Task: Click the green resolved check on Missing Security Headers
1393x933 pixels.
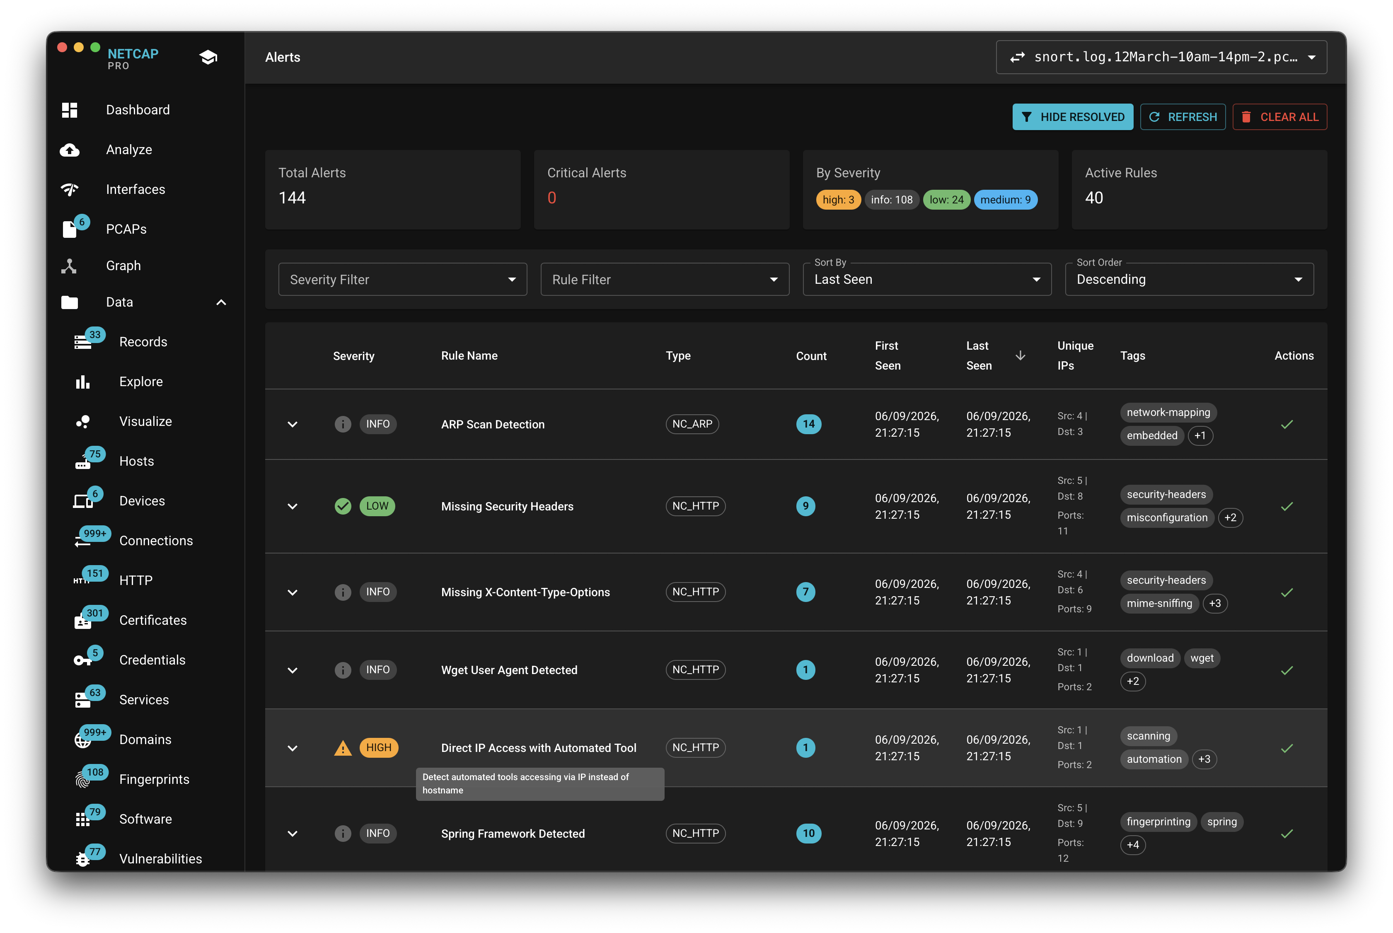Action: pos(343,506)
